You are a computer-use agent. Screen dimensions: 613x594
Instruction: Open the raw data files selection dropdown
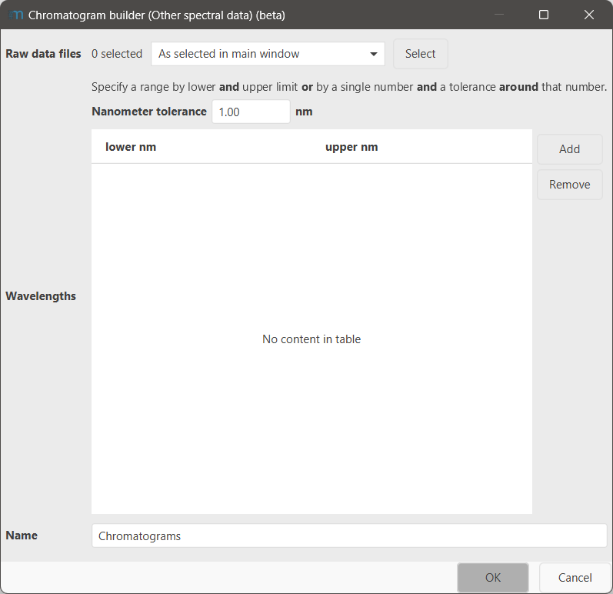coord(268,54)
